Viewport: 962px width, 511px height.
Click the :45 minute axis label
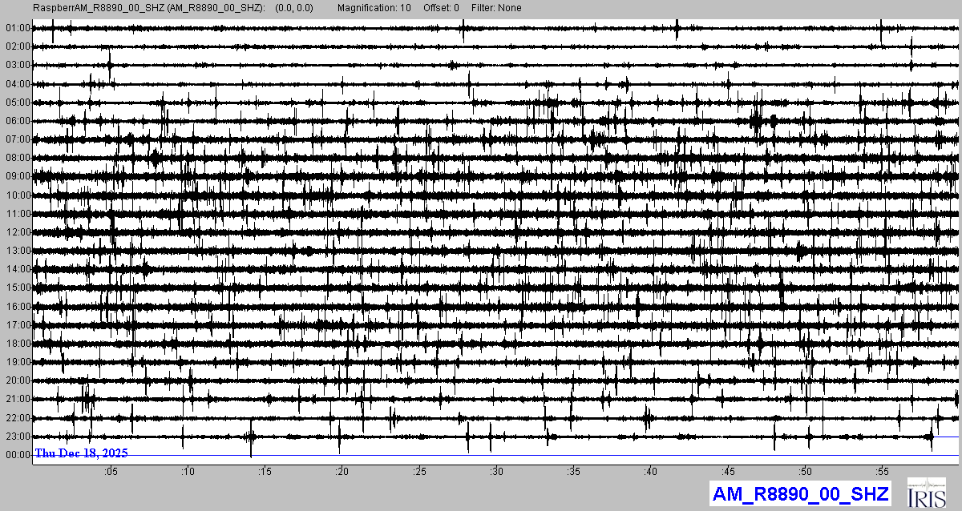pyautogui.click(x=728, y=471)
